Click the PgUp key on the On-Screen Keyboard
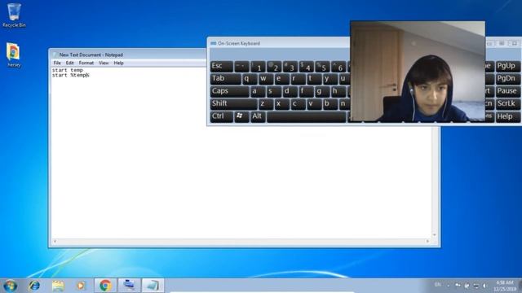This screenshot has width=522, height=293. [x=507, y=66]
